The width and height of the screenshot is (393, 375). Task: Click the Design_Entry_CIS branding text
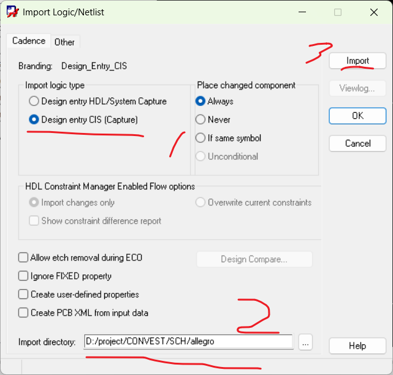coord(94,66)
